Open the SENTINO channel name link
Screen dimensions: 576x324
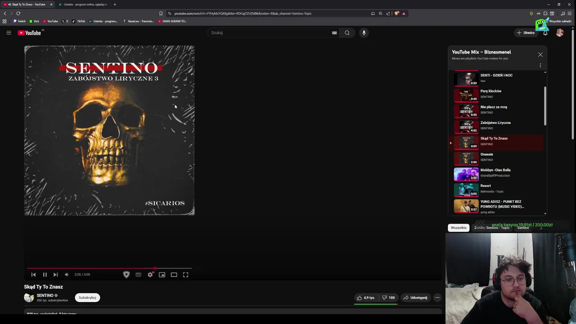tap(45, 295)
